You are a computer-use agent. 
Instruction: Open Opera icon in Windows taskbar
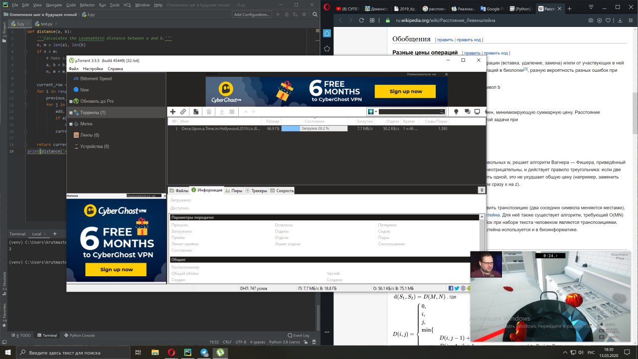click(x=171, y=353)
